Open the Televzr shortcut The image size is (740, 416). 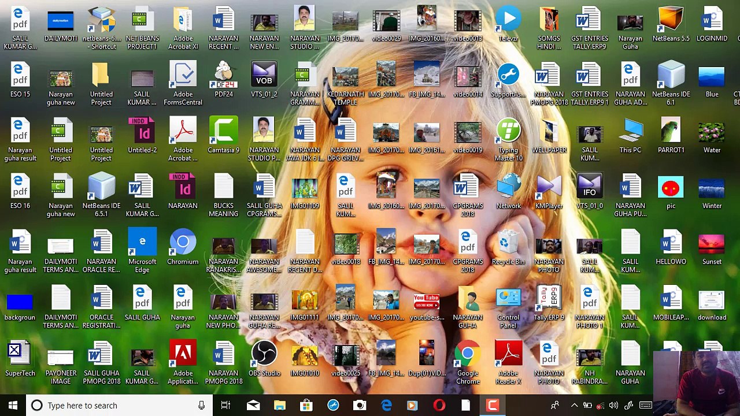(x=508, y=24)
